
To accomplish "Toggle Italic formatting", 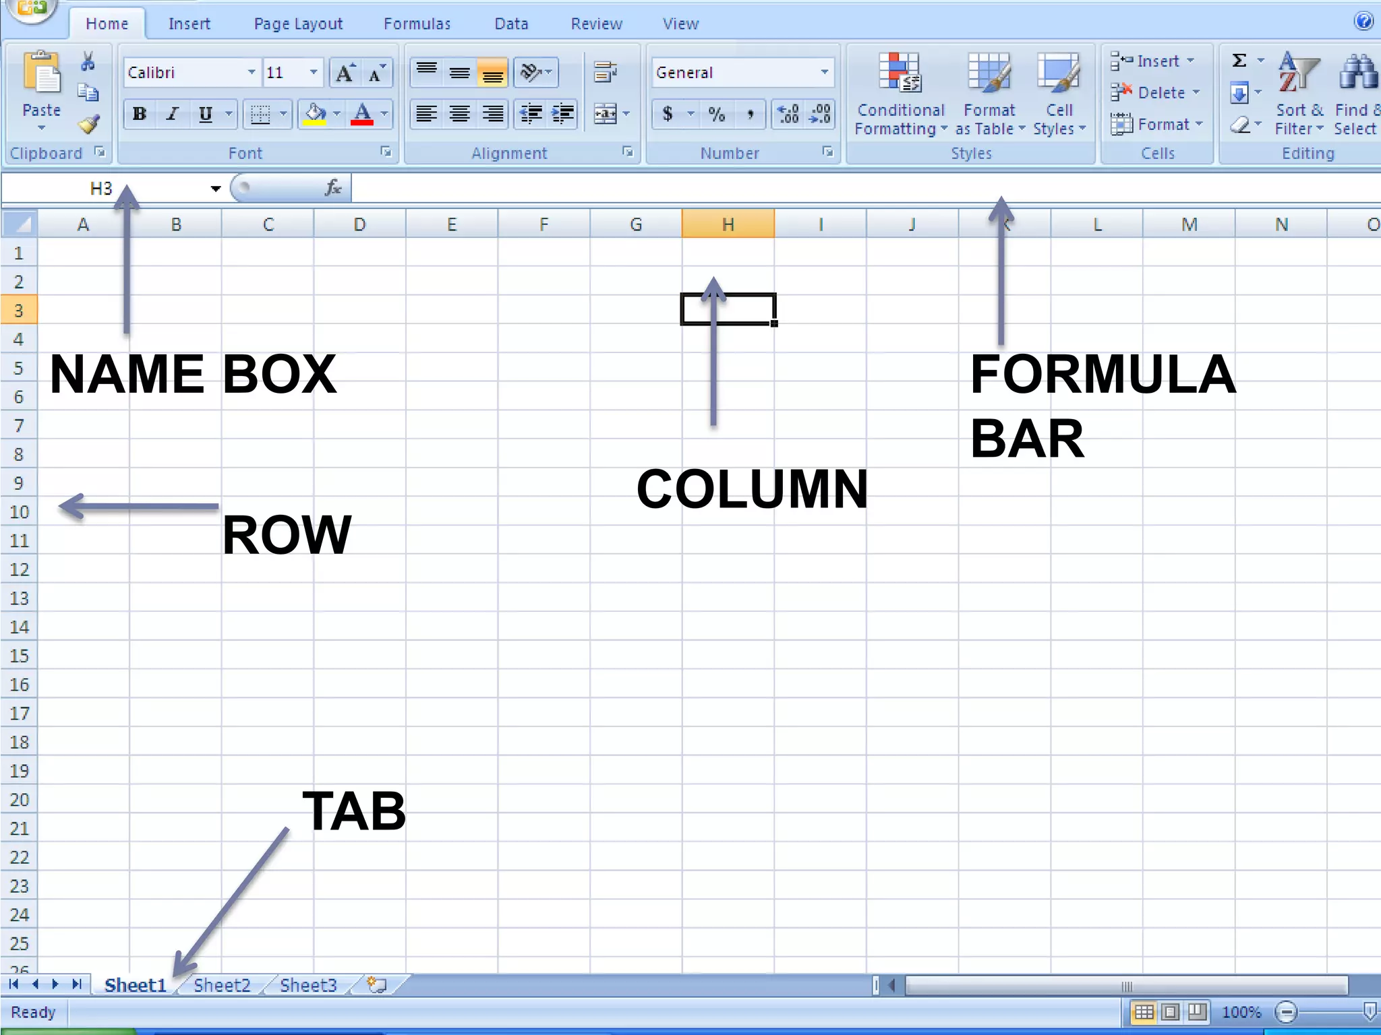I will (173, 114).
